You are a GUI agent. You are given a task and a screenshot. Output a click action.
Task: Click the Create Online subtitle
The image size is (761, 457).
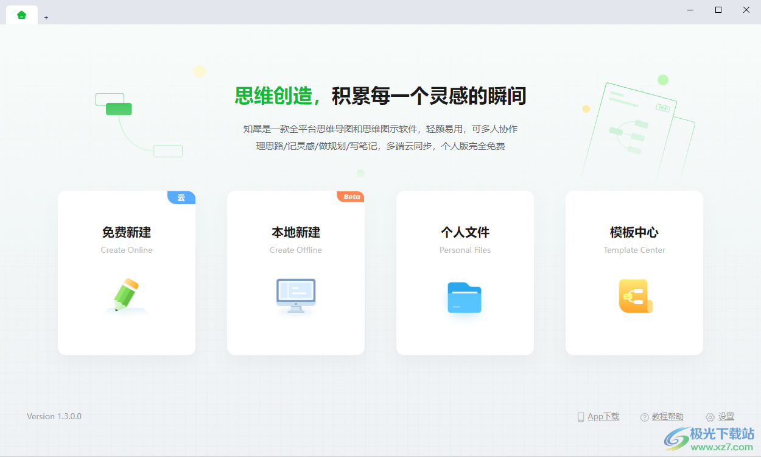pyautogui.click(x=127, y=250)
